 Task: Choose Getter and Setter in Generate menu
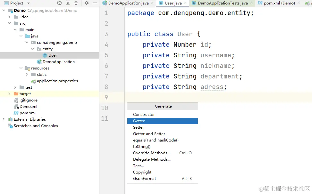[163, 133]
